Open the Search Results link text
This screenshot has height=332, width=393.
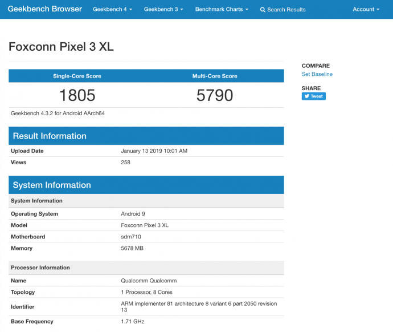pos(286,10)
